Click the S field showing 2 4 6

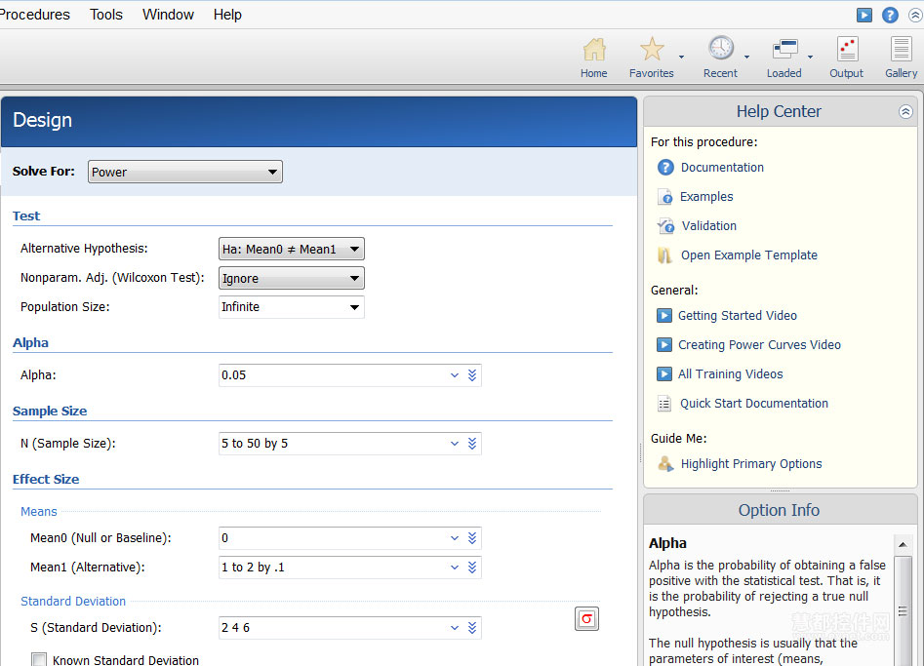pyautogui.click(x=350, y=628)
